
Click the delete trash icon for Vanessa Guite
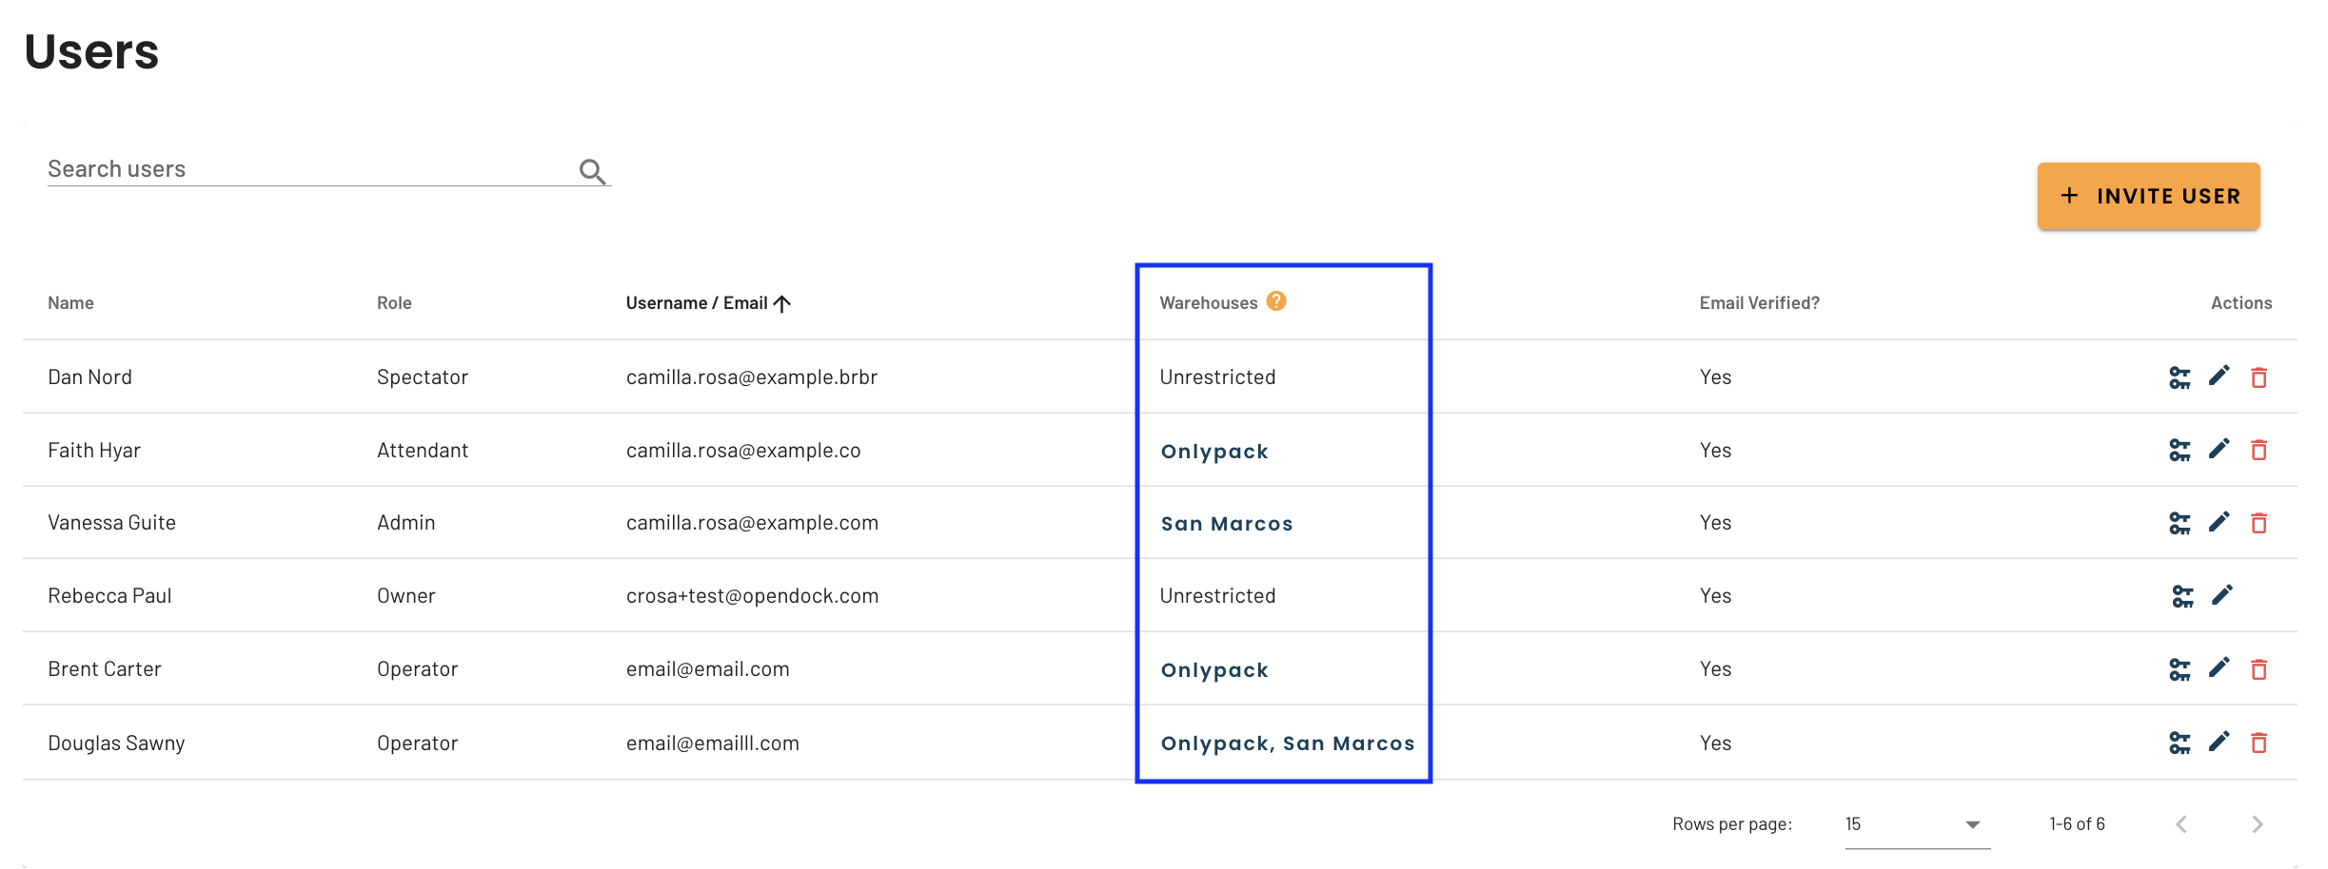click(x=2259, y=522)
